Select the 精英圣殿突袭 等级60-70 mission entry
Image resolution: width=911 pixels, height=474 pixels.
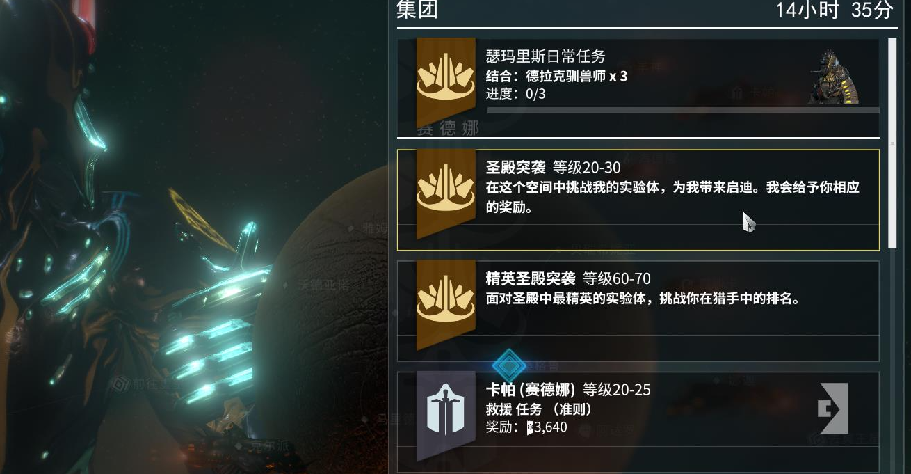[x=638, y=311]
